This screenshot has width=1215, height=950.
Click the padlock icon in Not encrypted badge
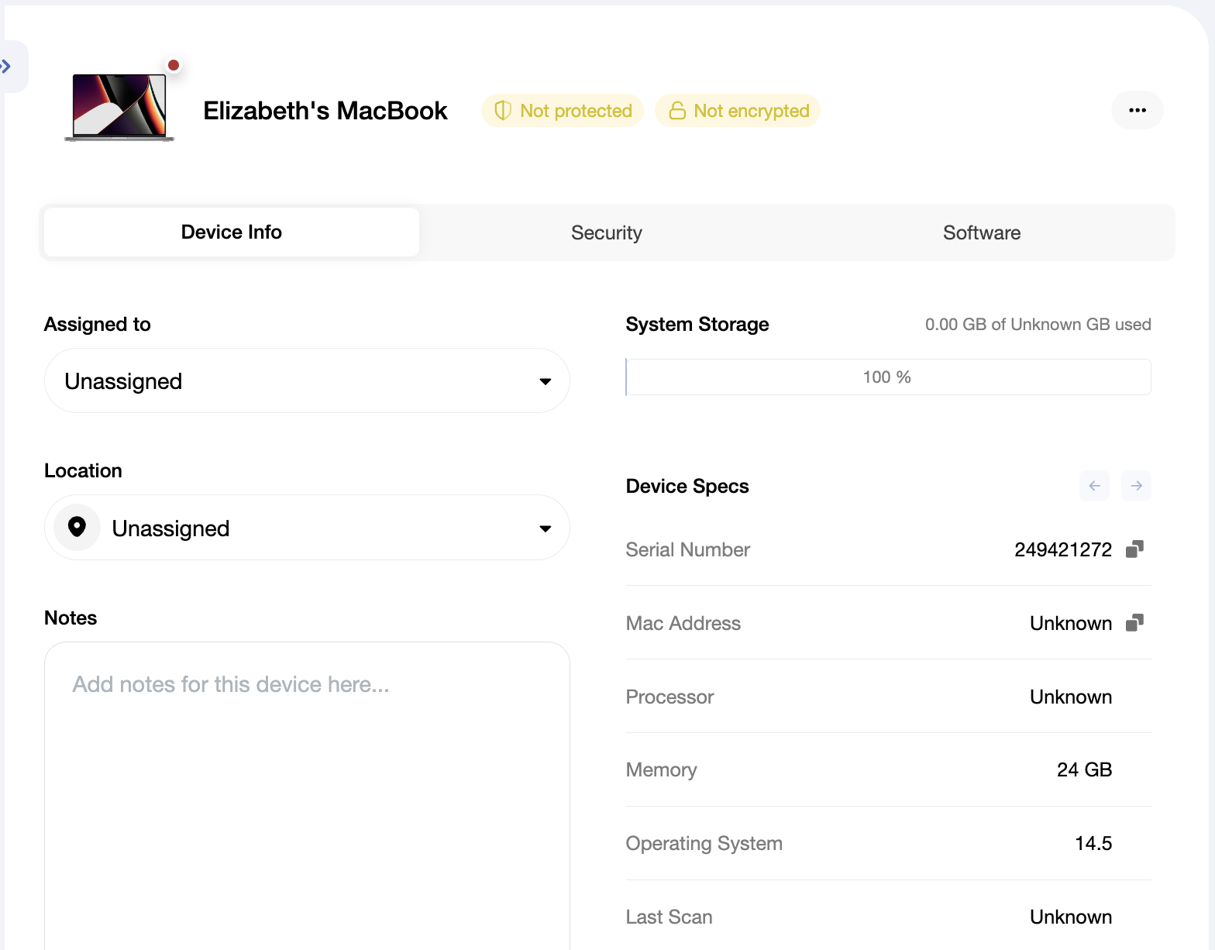[677, 111]
